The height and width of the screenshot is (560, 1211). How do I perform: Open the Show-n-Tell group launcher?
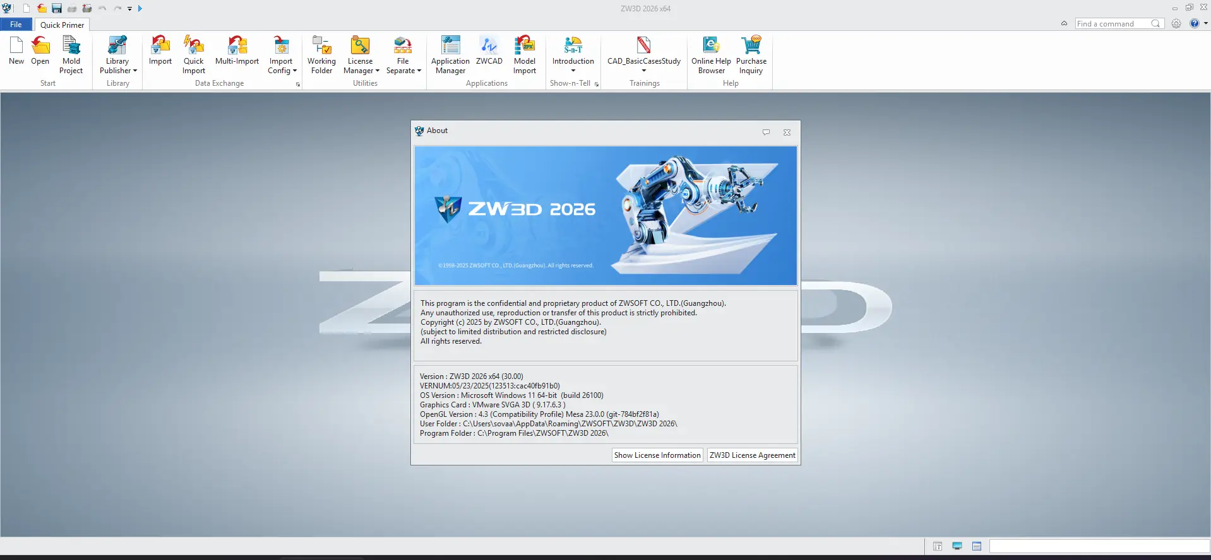[x=597, y=85]
